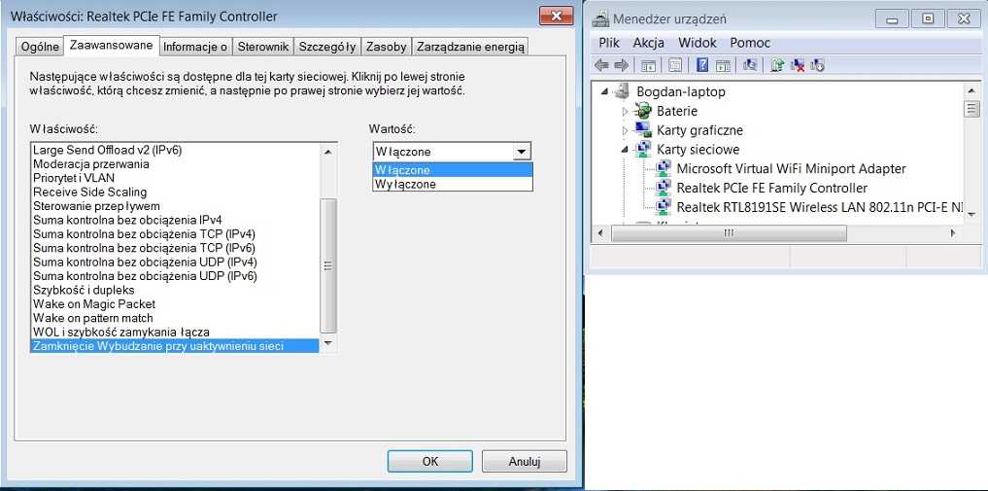Image resolution: width=988 pixels, height=491 pixels.
Task: Select Large Send Offload v2 (IPv6) property
Action: pos(175,150)
